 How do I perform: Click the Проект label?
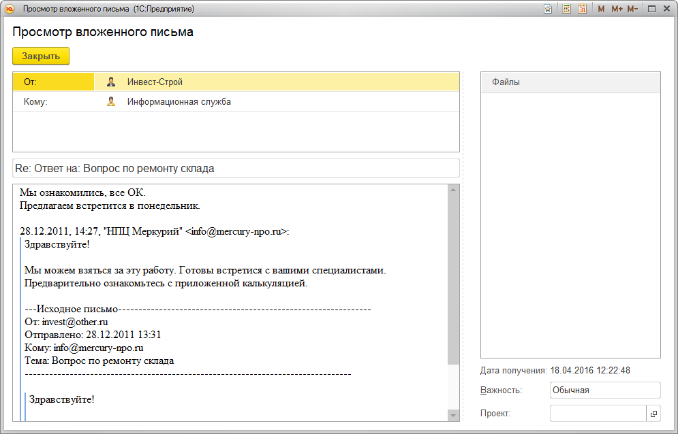coord(495,414)
